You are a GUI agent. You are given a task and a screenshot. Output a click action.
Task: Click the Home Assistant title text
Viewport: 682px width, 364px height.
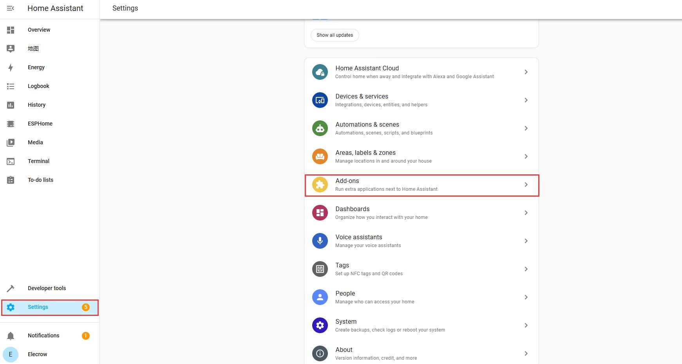click(x=55, y=8)
